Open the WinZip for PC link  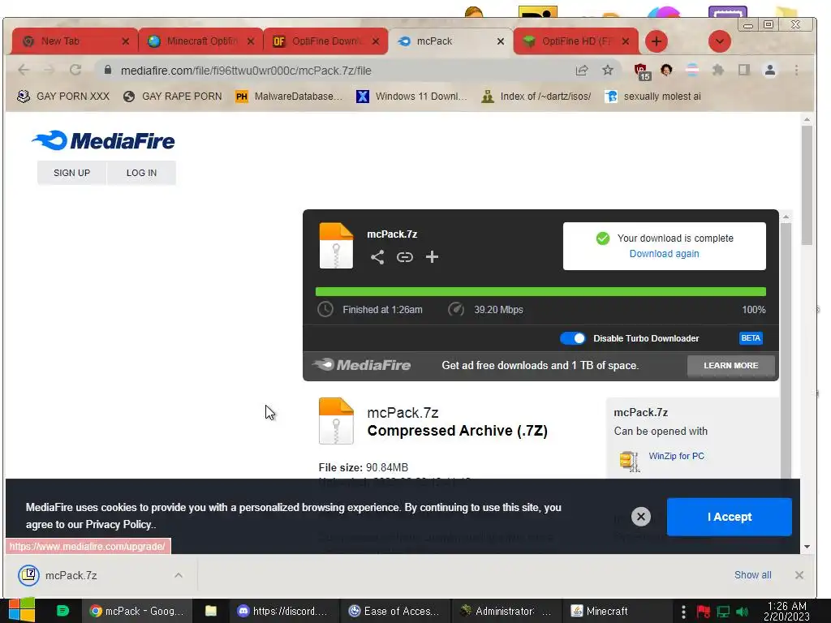[676, 456]
